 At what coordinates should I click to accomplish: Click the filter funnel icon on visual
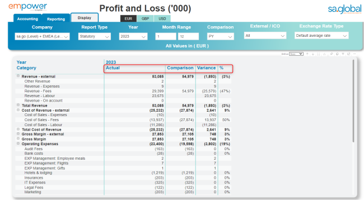[343, 54]
